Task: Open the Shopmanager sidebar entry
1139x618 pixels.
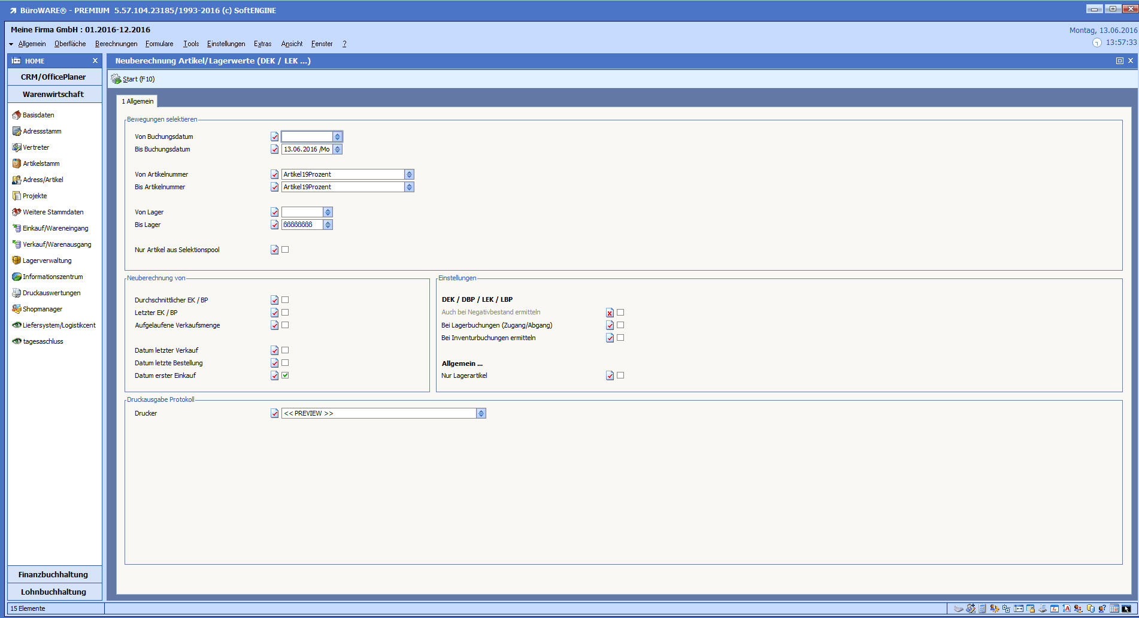Action: (x=17, y=309)
